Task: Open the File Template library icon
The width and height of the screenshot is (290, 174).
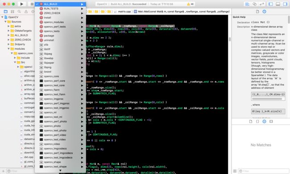Action: click(x=251, y=121)
